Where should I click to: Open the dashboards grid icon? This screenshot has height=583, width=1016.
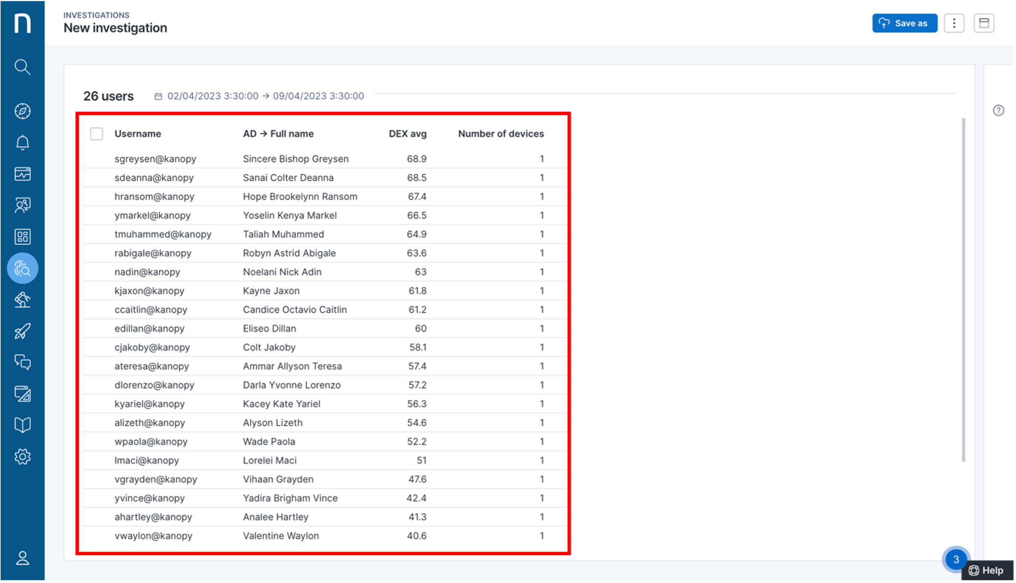point(22,237)
